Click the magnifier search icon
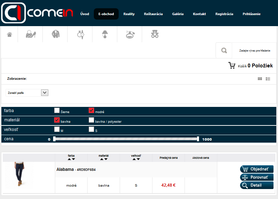Viewport: 278px width, 199px height. pyautogui.click(x=224, y=51)
